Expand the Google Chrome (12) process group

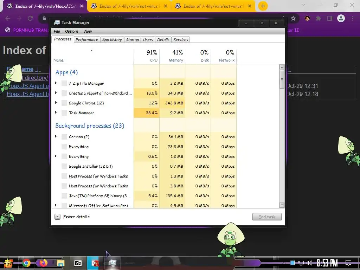56,103
